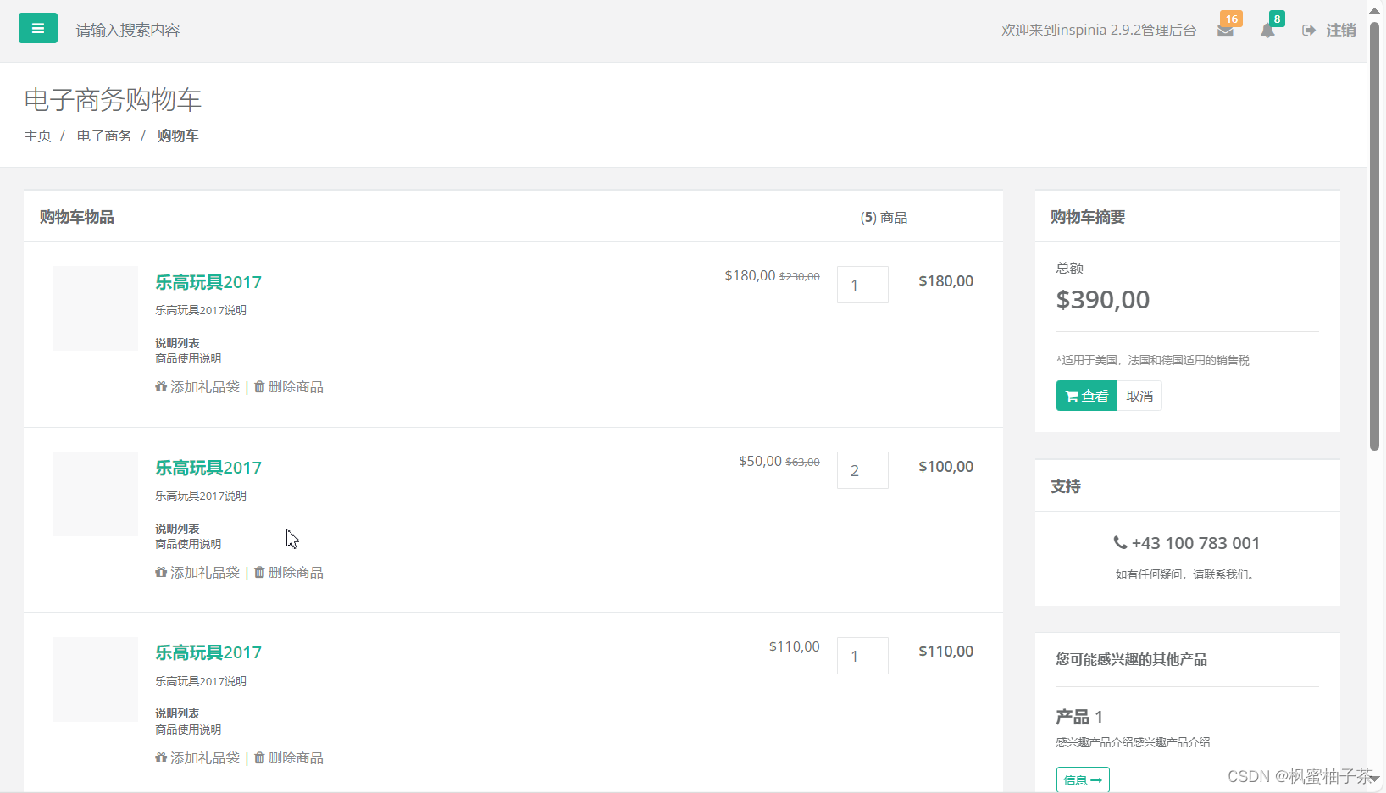The height and width of the screenshot is (793, 1386).
Task: Click thumbnail of the $180,00 product
Action: coord(96,308)
